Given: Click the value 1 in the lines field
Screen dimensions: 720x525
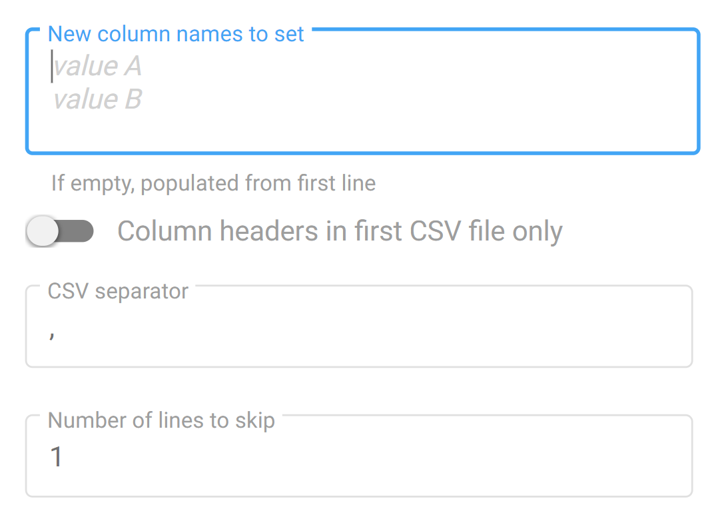Looking at the screenshot, I should [57, 457].
